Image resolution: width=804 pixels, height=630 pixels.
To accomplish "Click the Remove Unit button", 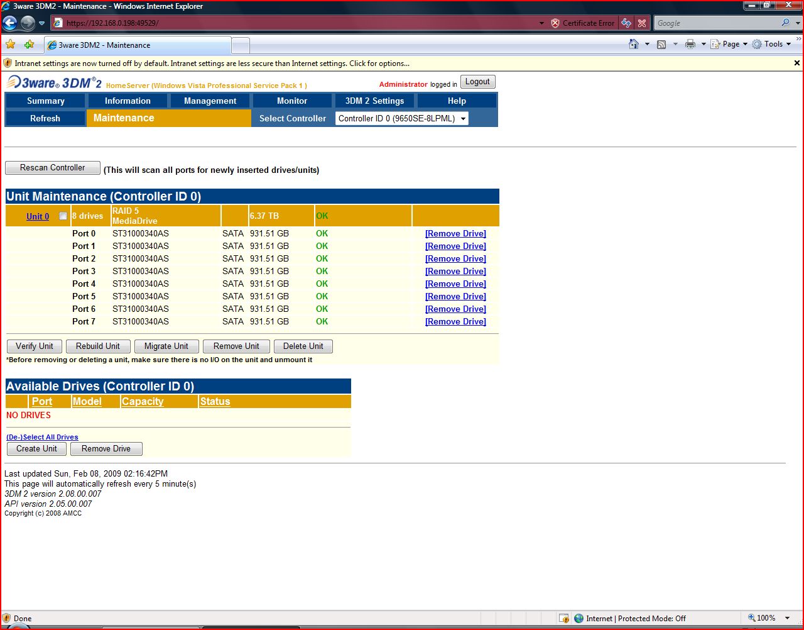I will coord(236,346).
